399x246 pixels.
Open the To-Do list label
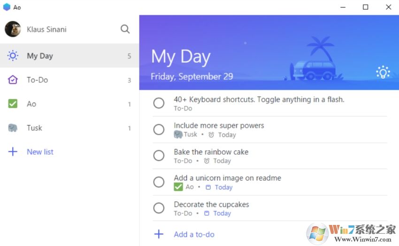click(38, 80)
